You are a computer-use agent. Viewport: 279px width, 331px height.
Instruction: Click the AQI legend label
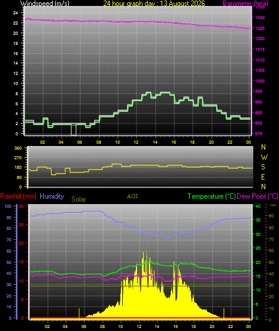pyautogui.click(x=132, y=196)
